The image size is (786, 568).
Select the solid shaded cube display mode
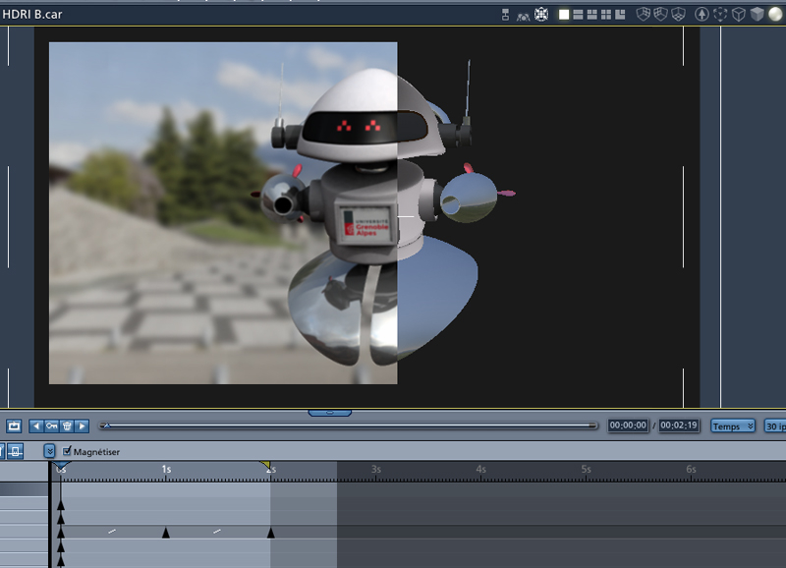tap(757, 14)
